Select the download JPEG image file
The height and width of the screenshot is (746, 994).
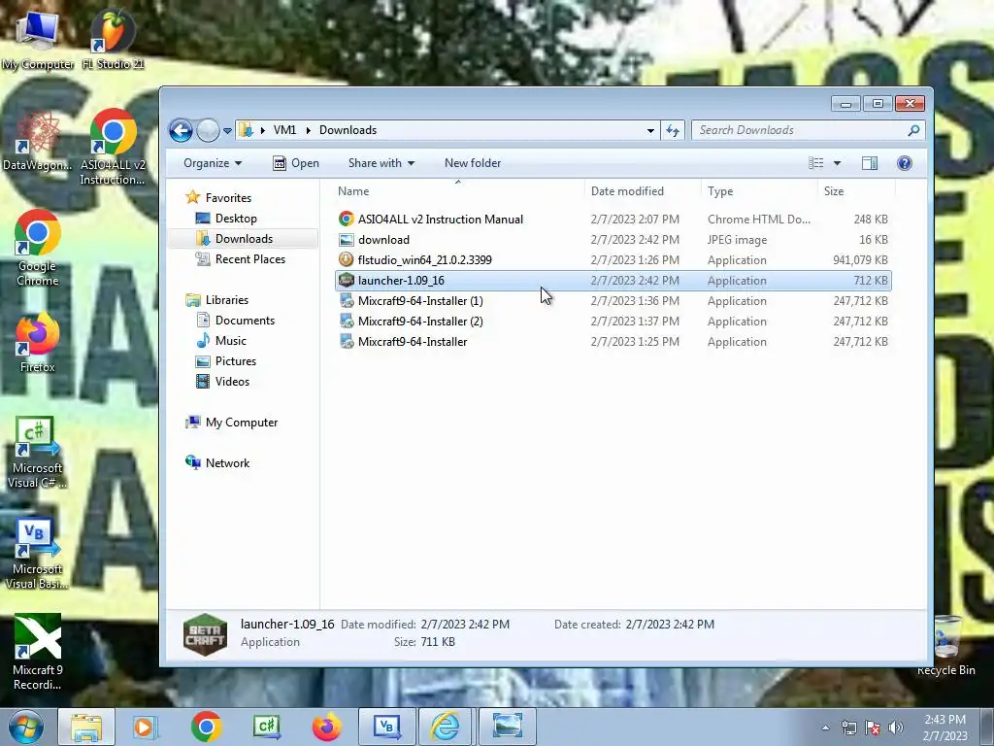tap(613, 240)
